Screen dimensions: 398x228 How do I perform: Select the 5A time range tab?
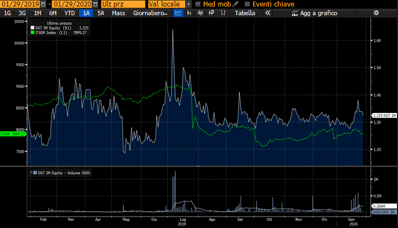click(100, 12)
